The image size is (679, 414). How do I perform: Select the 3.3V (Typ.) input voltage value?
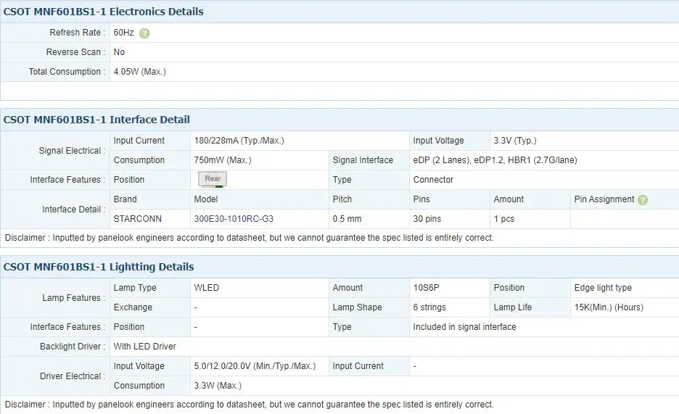coord(515,141)
